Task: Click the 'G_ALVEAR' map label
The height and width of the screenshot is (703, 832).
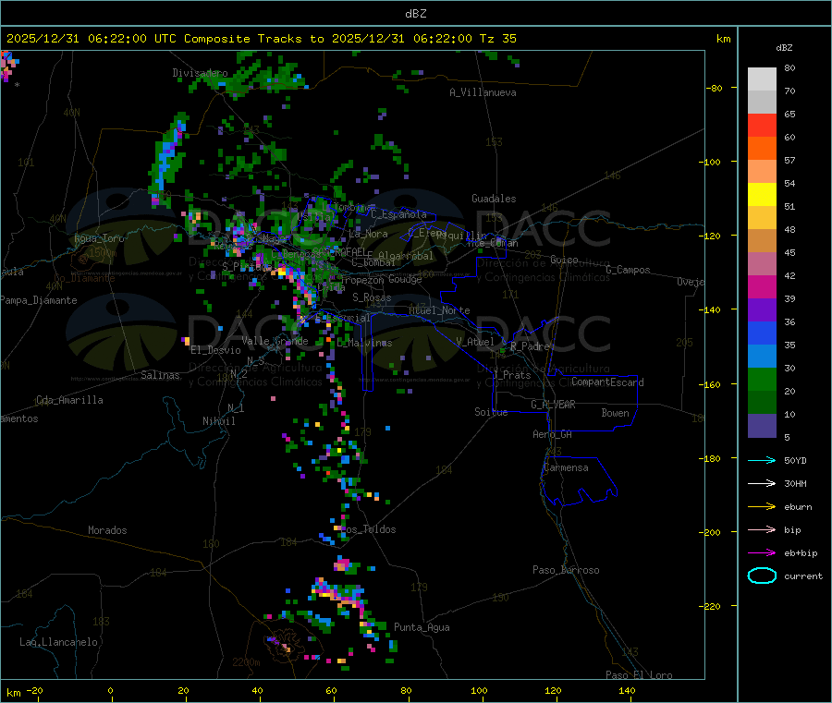Action: pos(553,405)
